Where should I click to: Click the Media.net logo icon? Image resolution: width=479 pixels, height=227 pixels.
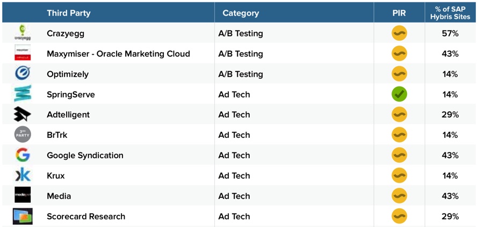[23, 196]
